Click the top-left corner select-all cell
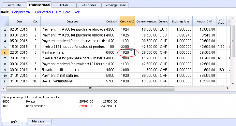The width and height of the screenshot is (236, 126). pos(5,21)
